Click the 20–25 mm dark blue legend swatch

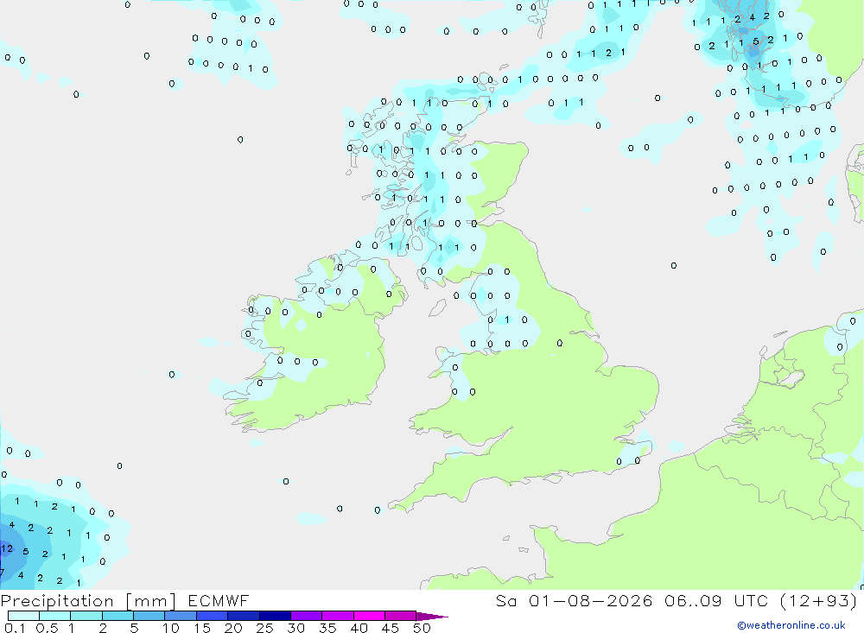[244, 616]
